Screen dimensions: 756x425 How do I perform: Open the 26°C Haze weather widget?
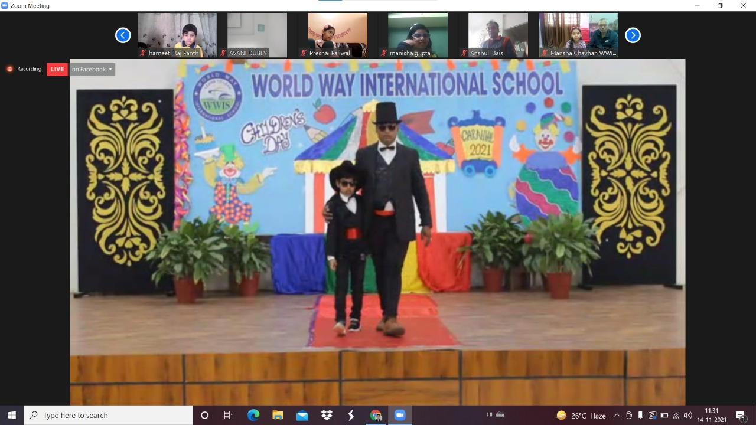point(581,415)
